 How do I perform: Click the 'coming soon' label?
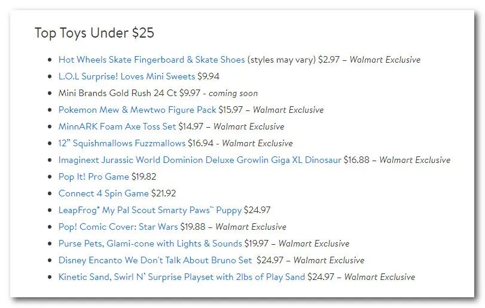(233, 93)
